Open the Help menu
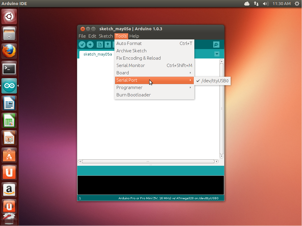 pyautogui.click(x=134, y=36)
